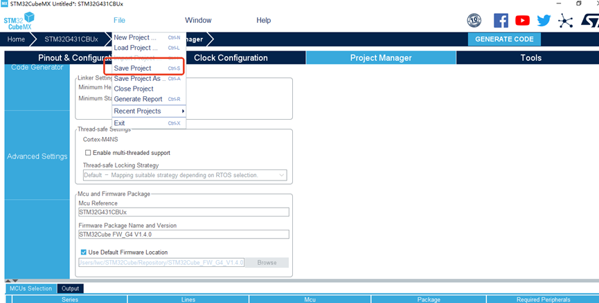This screenshot has width=599, height=303.
Task: Choose Load Project menu entry
Action: point(149,48)
